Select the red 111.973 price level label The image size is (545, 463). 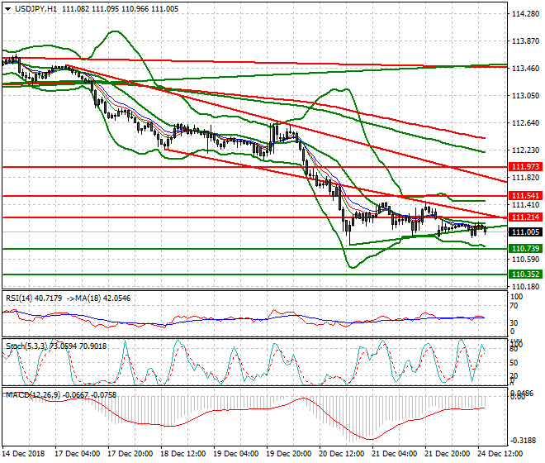click(525, 167)
